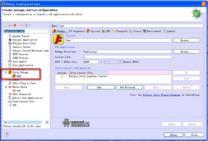Viewport: 208px width, 141px height.
Task: Switch to the Environment tab
Action: coord(152,31)
